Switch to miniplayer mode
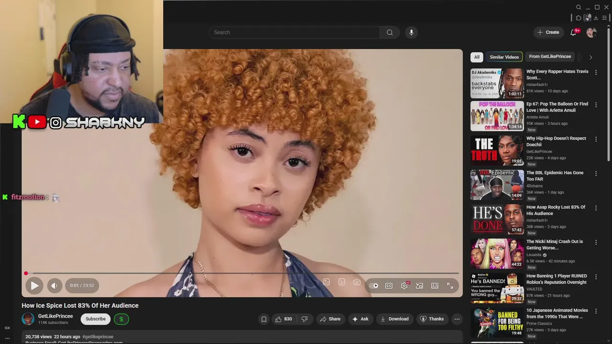612x344 pixels. tap(419, 286)
